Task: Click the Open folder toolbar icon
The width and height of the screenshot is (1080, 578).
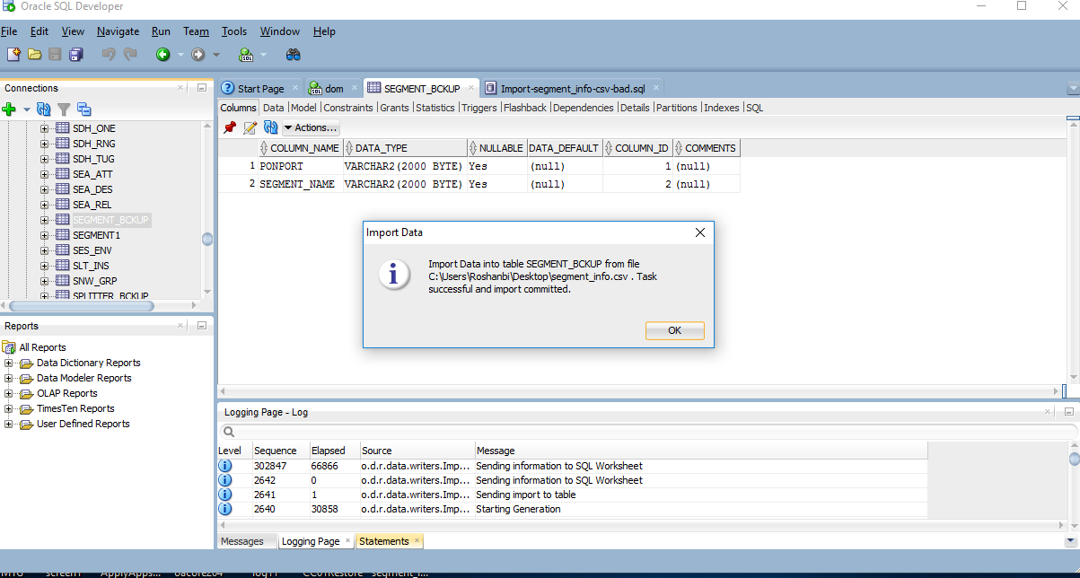Action: coord(35,55)
